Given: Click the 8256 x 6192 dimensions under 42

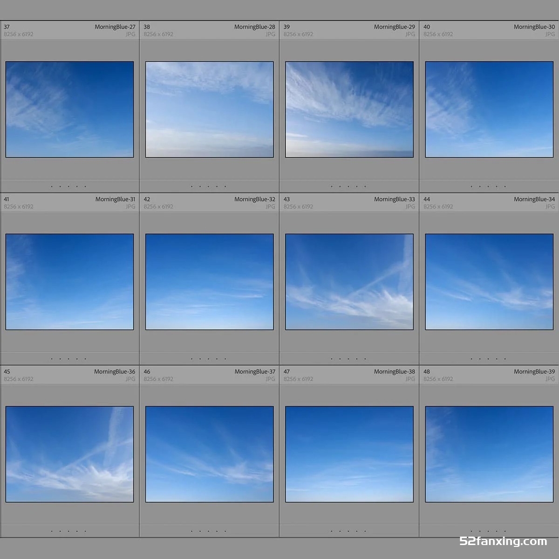Looking at the screenshot, I should pos(158,207).
